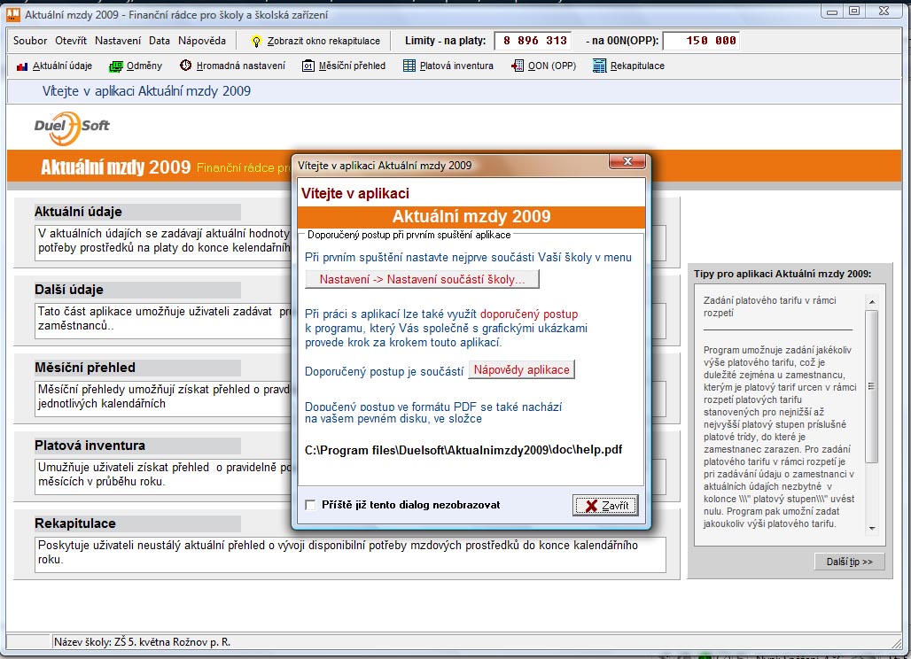Click the help.pdf file path text
Image resolution: width=911 pixels, height=659 pixels.
[463, 450]
